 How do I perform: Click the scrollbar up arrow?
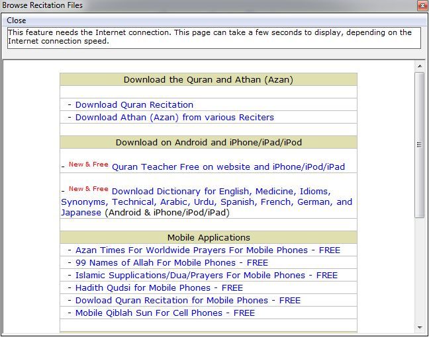coord(420,66)
